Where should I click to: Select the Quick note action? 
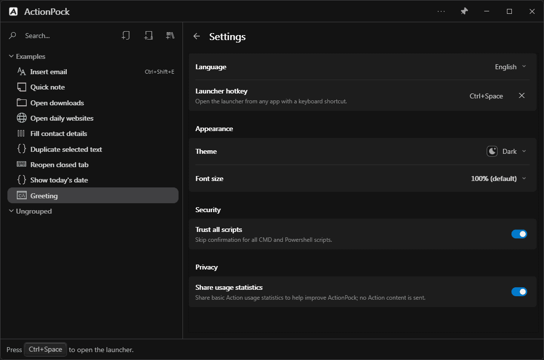pos(93,87)
